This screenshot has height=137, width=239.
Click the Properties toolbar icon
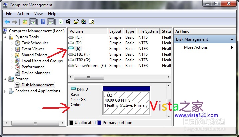pos(68,22)
